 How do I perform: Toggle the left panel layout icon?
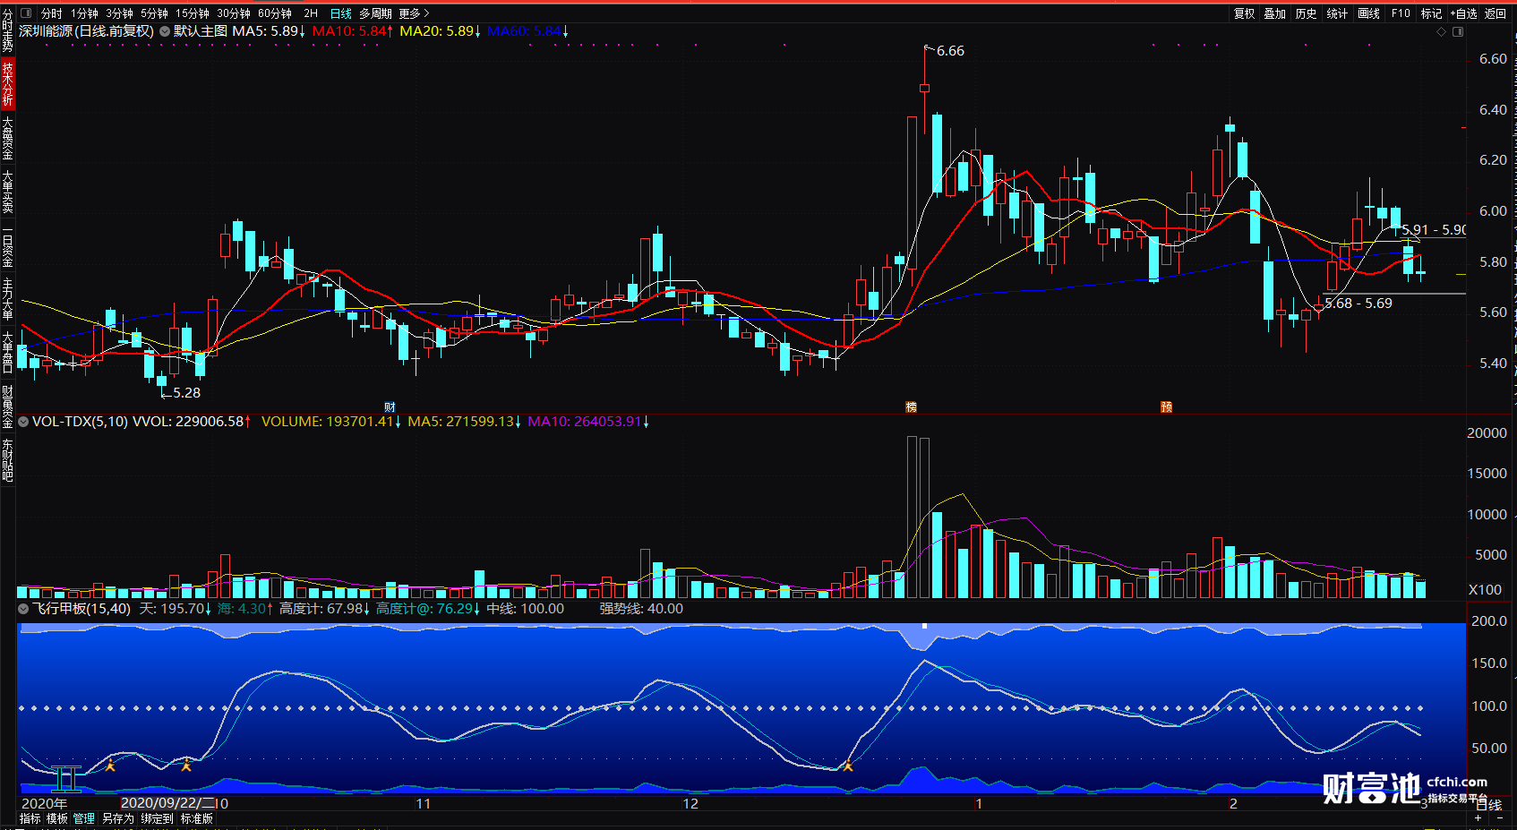(26, 13)
